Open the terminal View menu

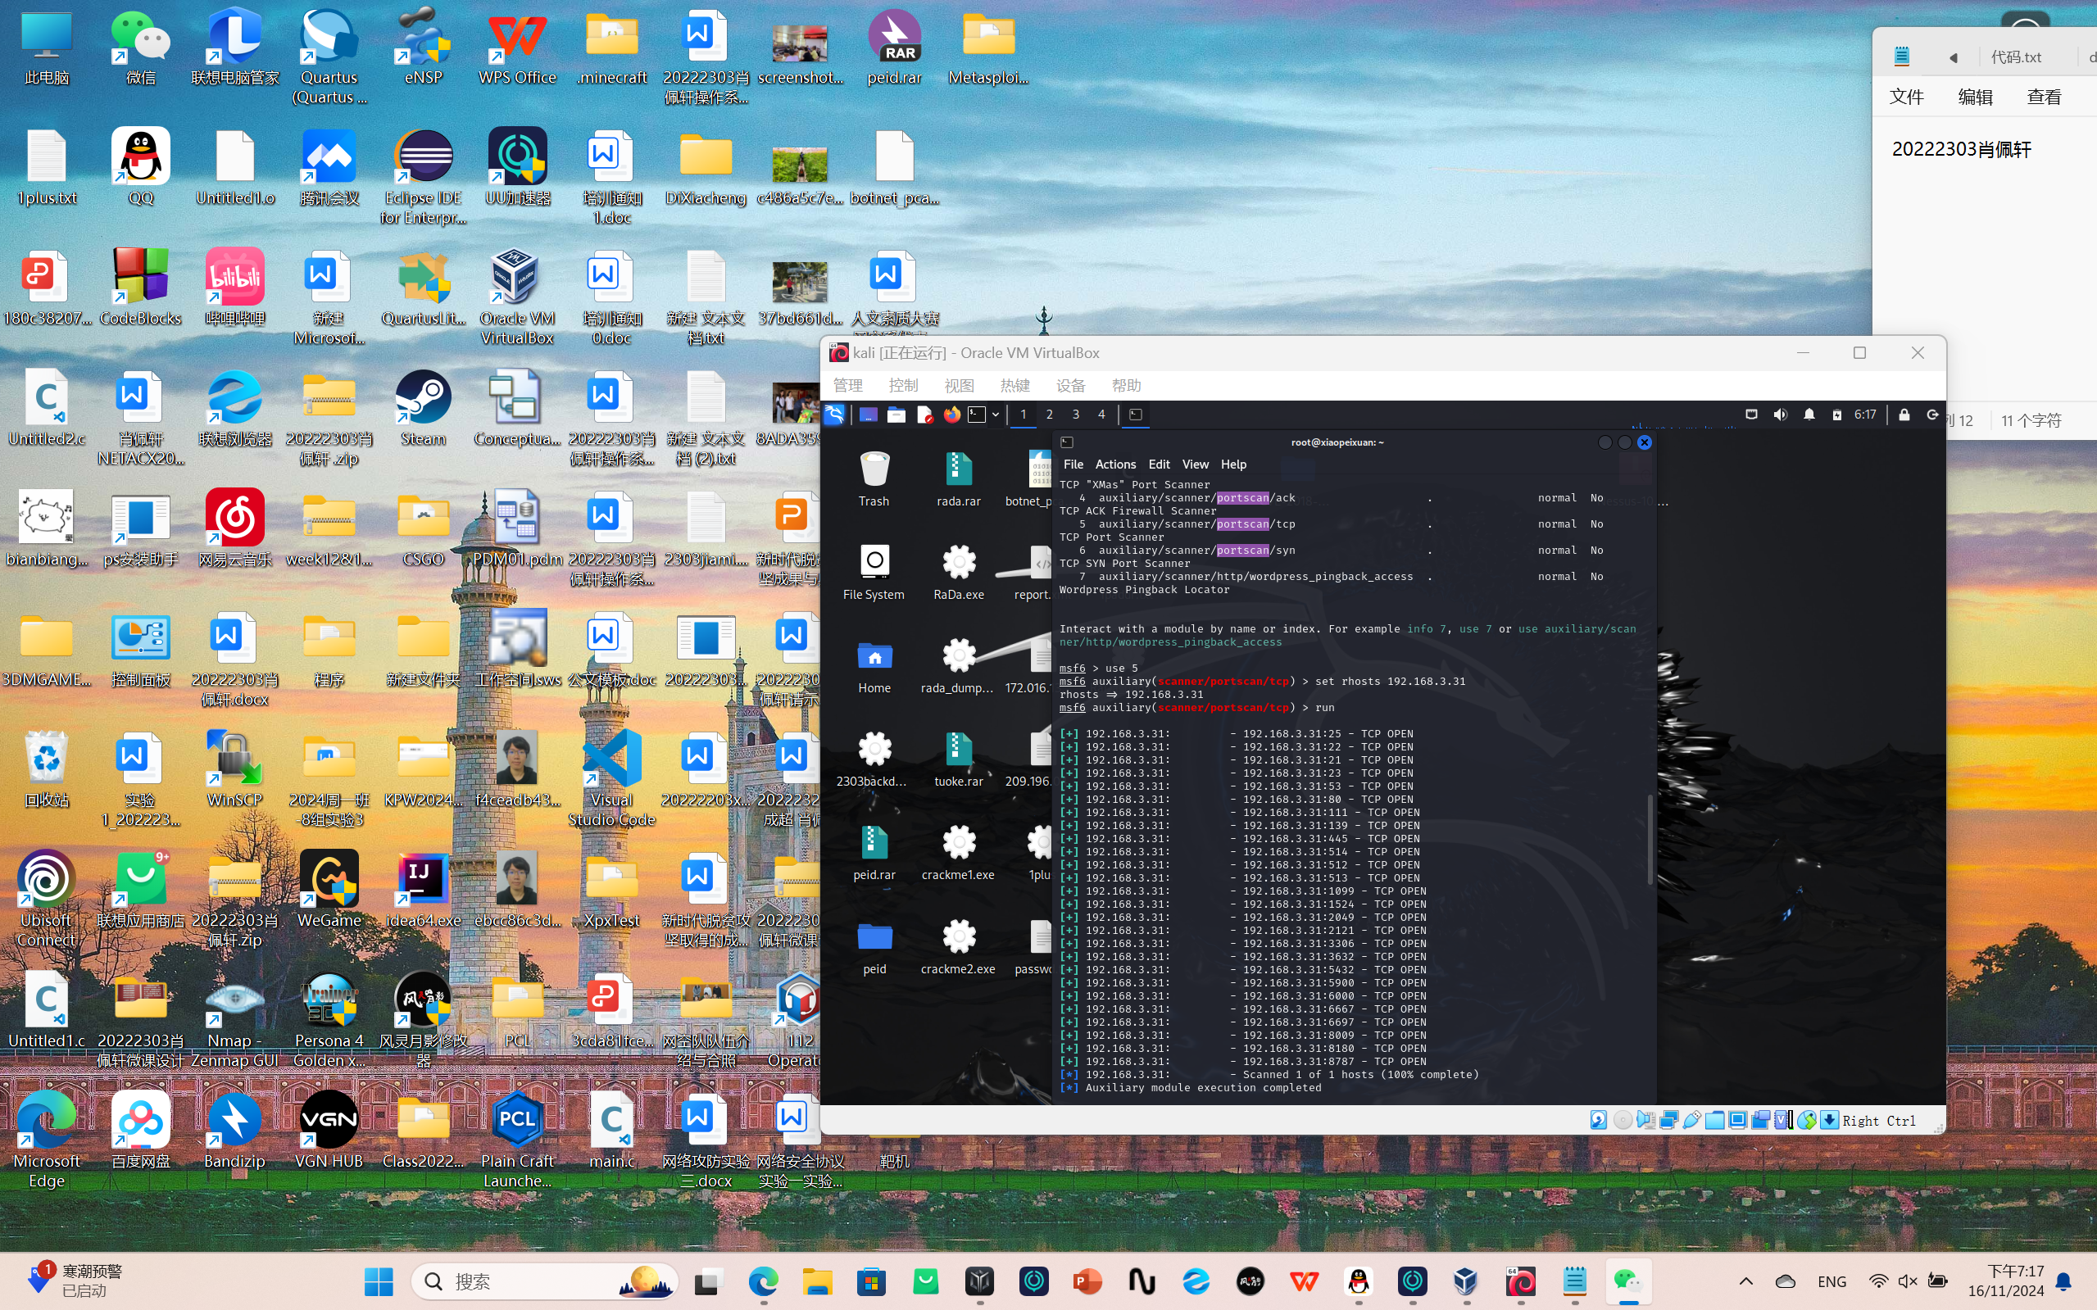tap(1195, 465)
